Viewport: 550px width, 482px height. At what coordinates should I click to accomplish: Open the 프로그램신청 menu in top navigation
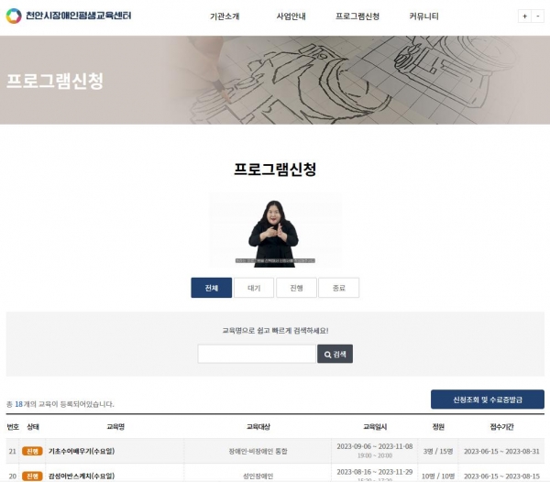tap(357, 16)
